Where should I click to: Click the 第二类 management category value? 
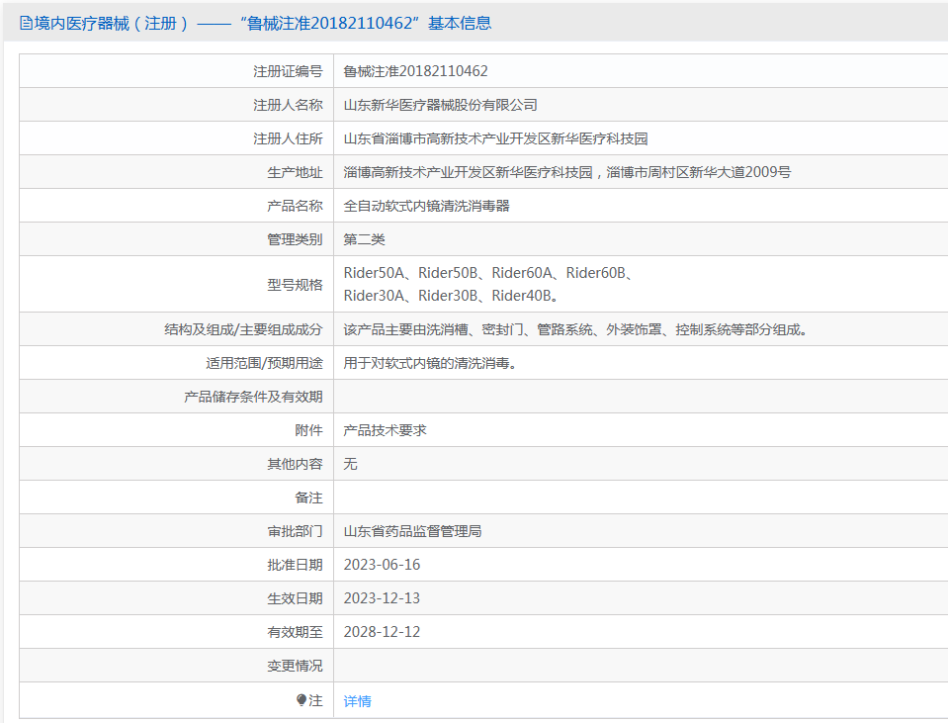tap(364, 239)
